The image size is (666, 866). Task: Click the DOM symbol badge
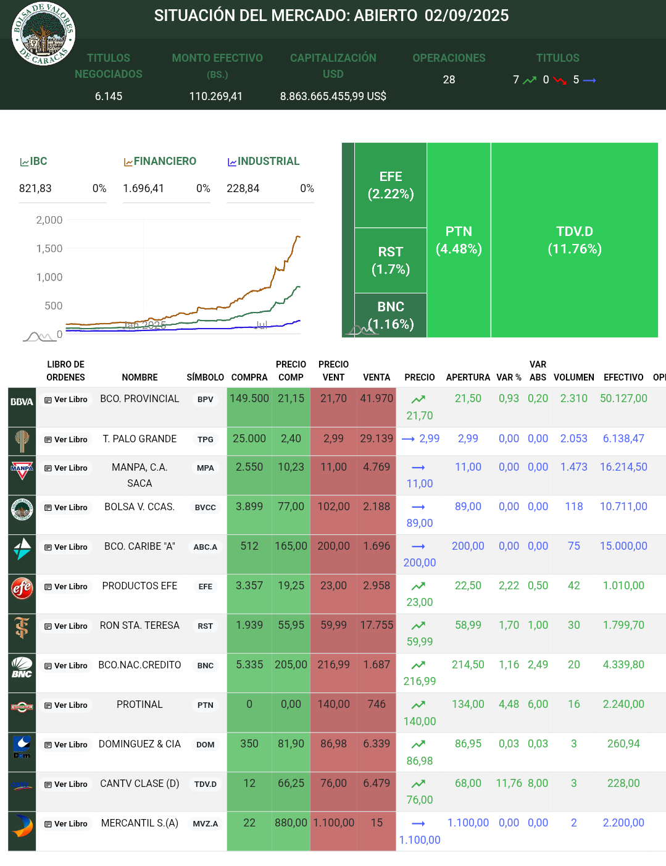pyautogui.click(x=206, y=745)
